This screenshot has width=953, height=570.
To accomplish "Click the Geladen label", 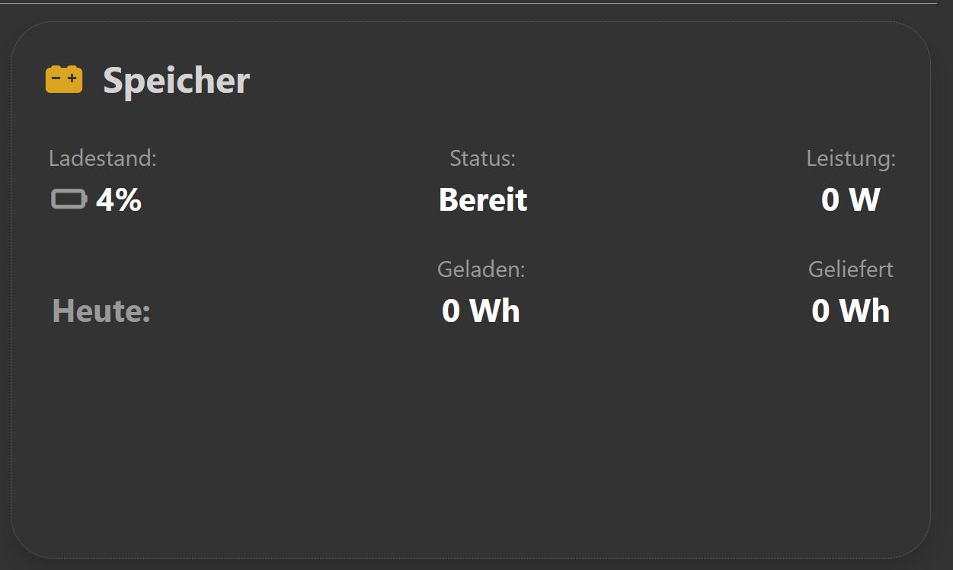I will 481,269.
